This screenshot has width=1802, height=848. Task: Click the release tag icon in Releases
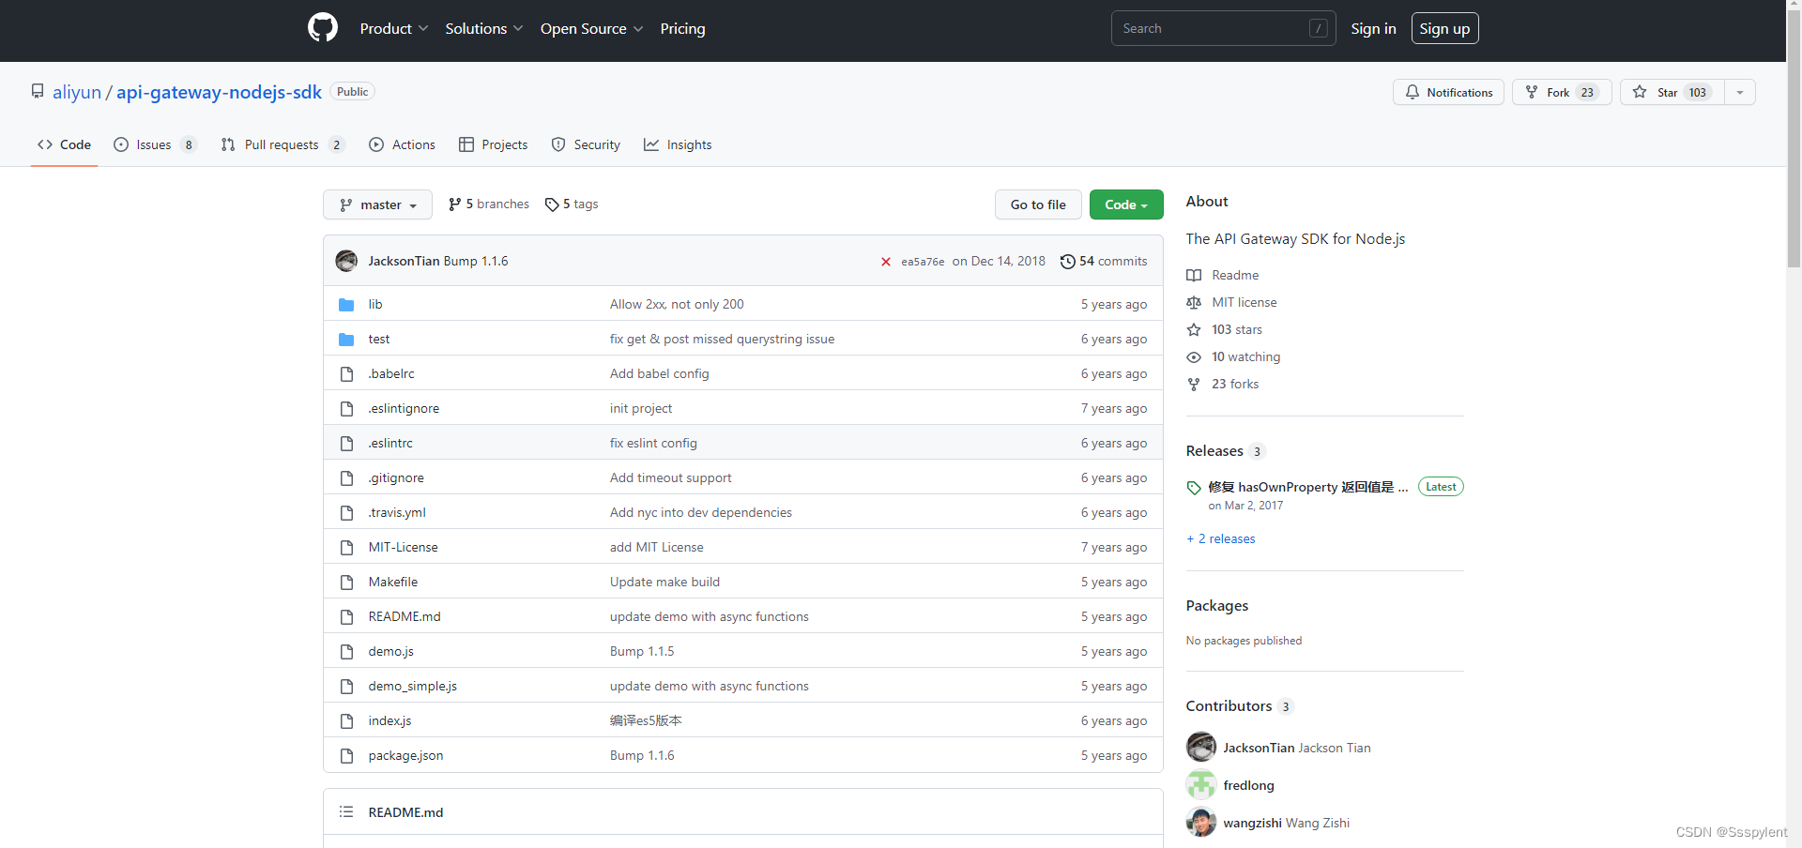pyautogui.click(x=1194, y=488)
